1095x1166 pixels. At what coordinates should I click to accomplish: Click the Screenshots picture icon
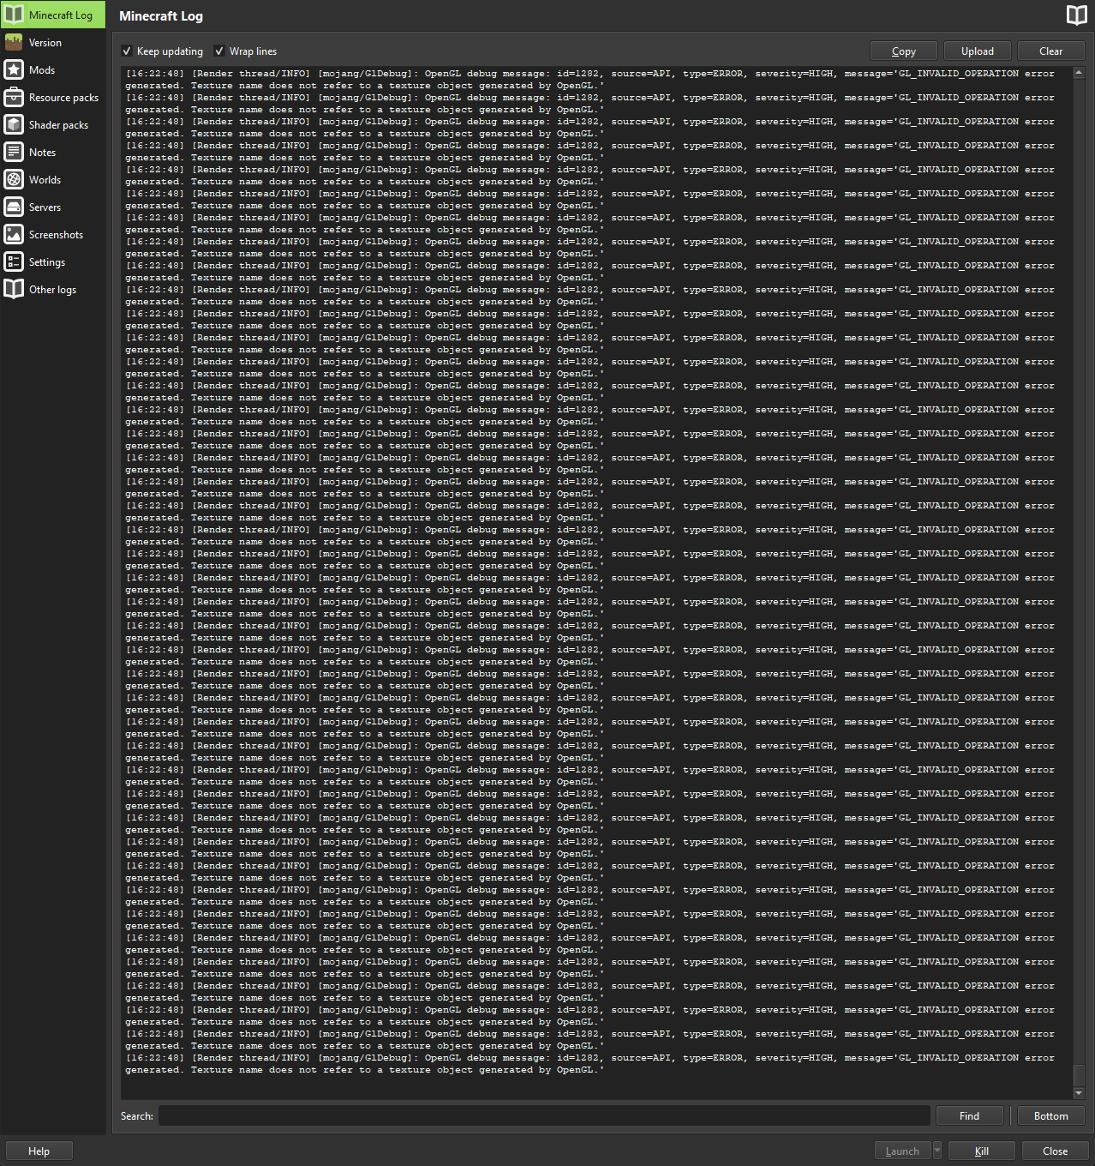[14, 234]
